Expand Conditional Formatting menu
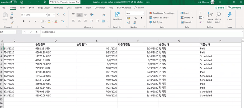 point(162,13)
